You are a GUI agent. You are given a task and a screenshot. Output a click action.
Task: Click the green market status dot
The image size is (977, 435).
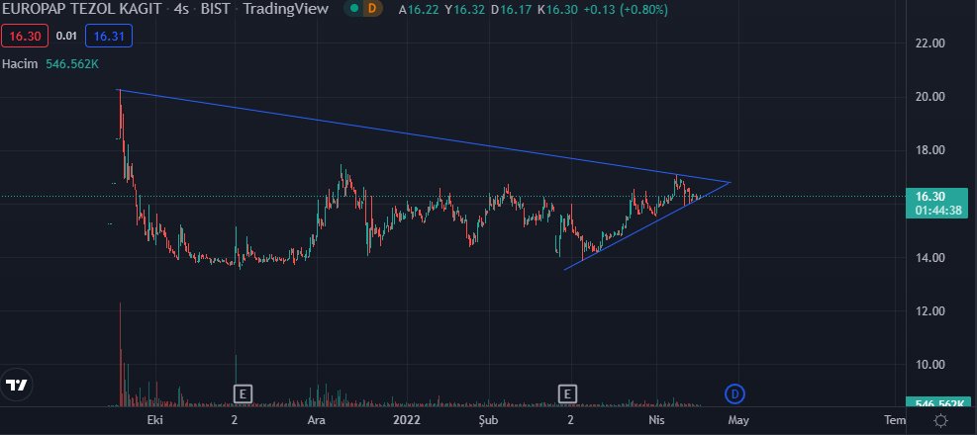(354, 9)
